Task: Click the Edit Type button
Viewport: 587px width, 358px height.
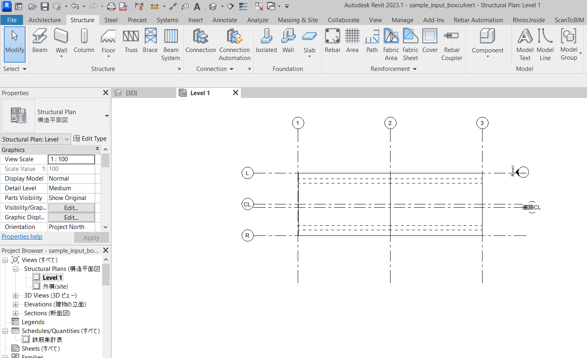Action: tap(90, 138)
